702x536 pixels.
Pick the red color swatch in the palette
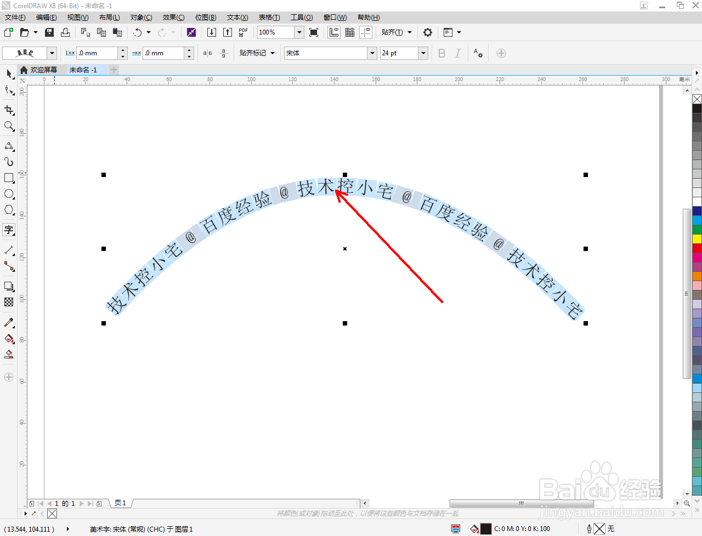[697, 248]
